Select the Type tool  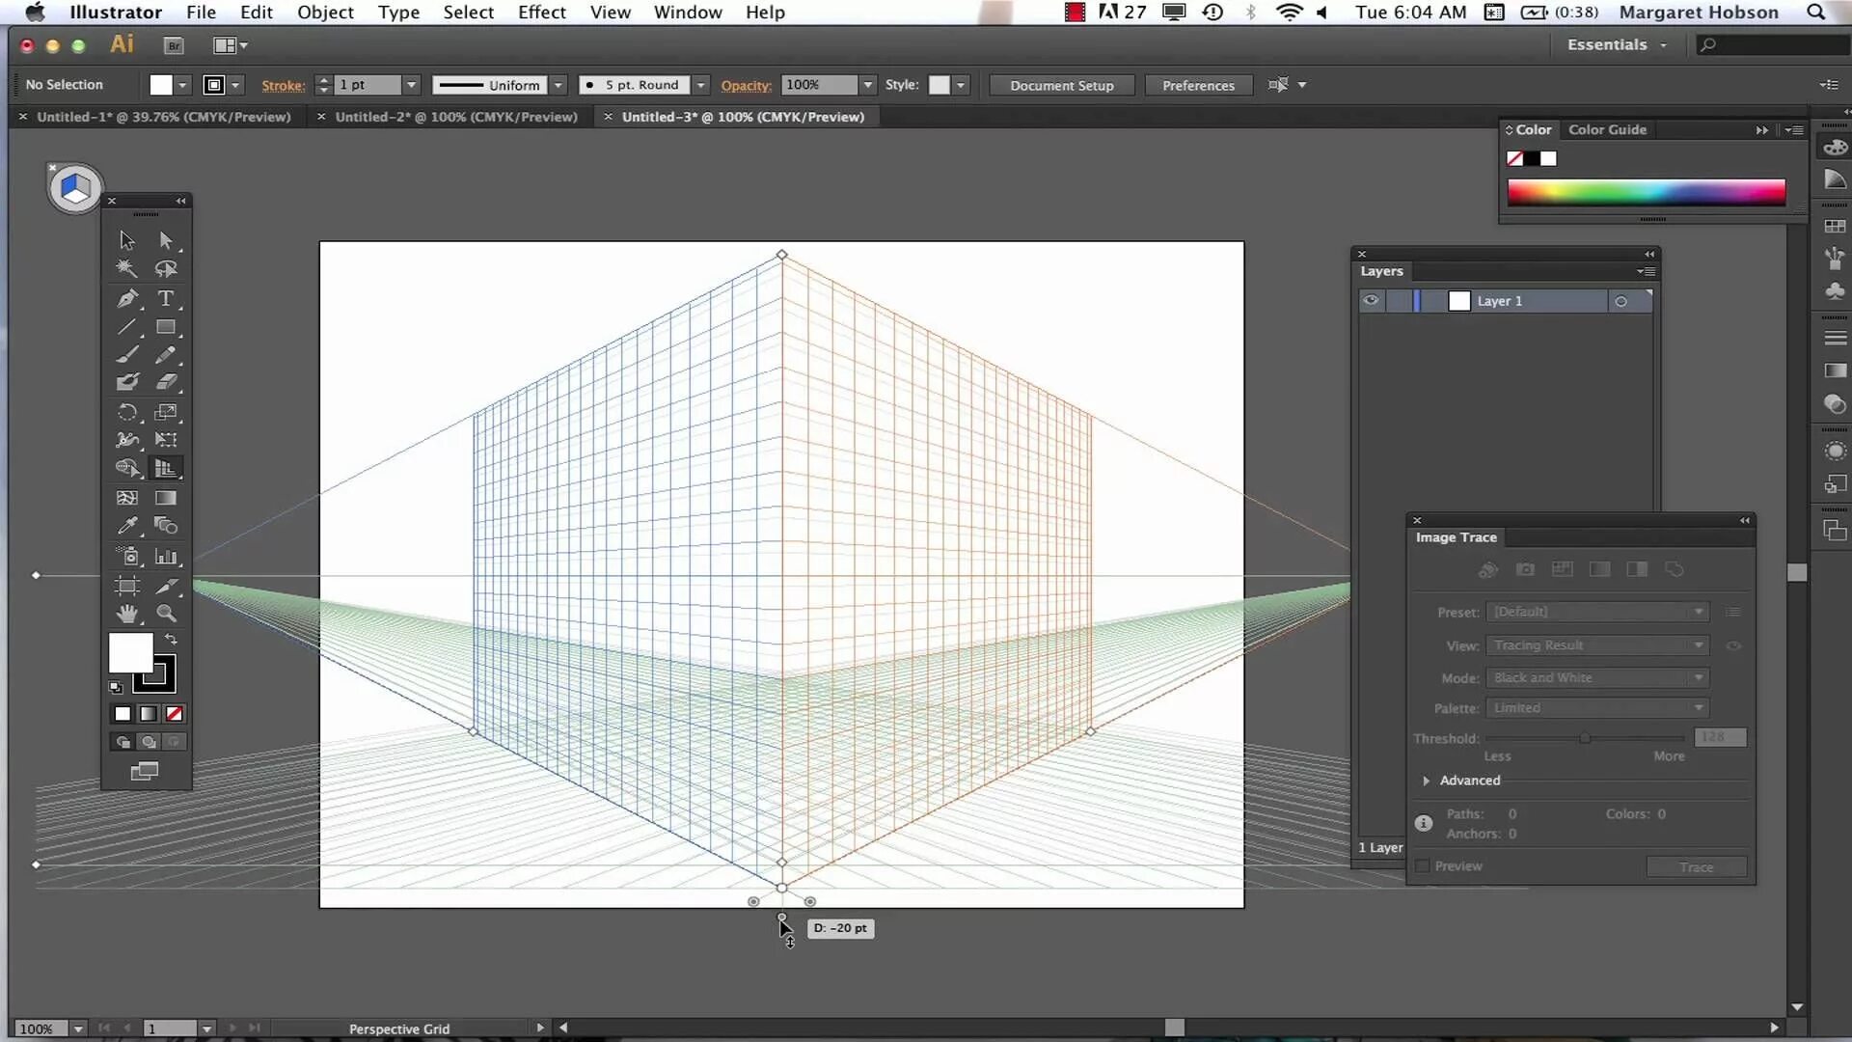click(x=166, y=298)
